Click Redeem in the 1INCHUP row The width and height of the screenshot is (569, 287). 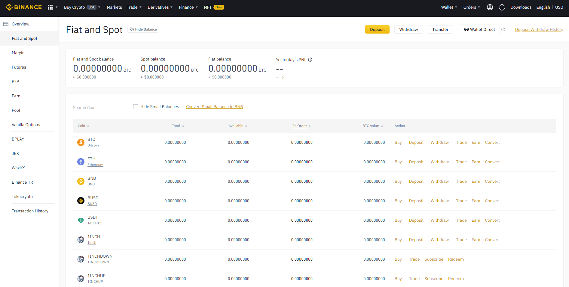coord(456,279)
